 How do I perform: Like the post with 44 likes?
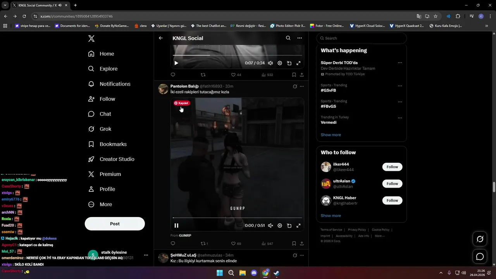tap(236, 75)
